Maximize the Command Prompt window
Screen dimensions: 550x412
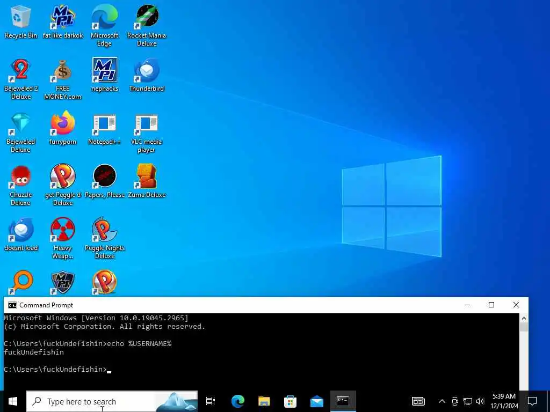491,305
